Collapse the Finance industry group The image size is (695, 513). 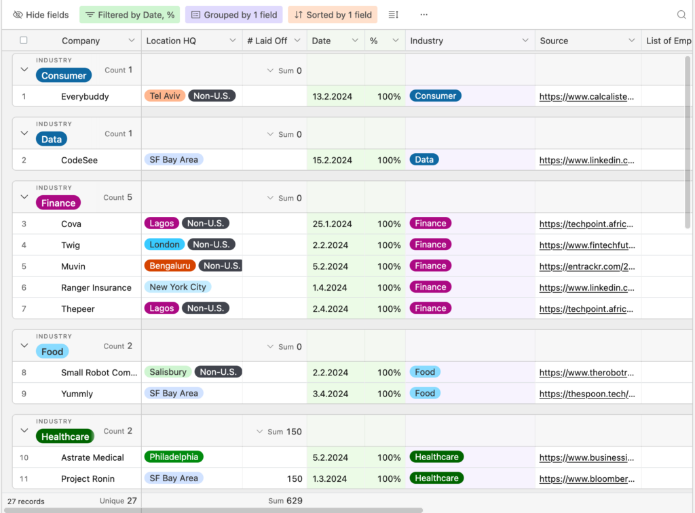point(24,197)
